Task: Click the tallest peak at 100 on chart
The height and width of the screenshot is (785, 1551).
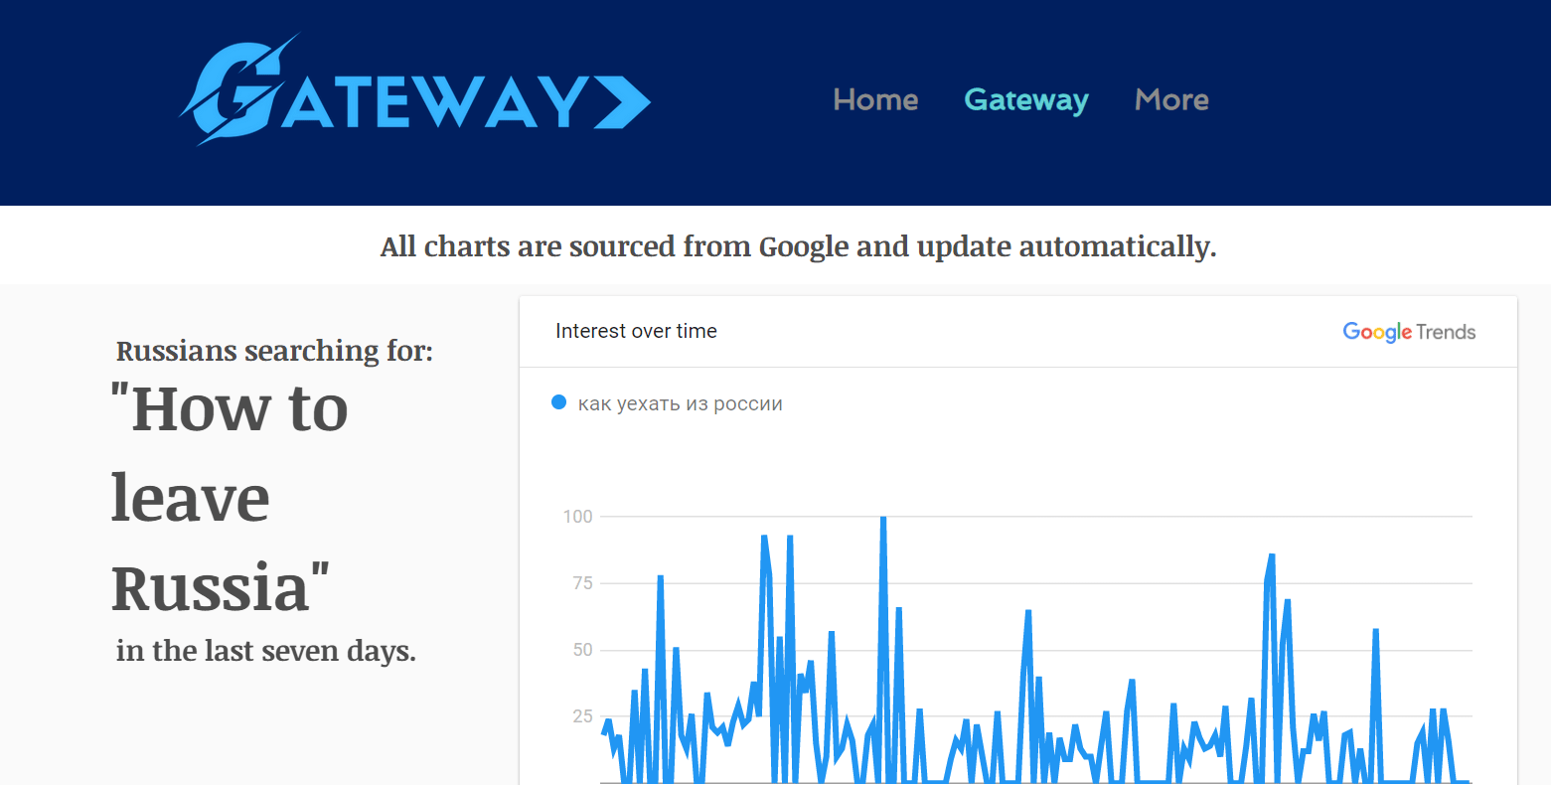Action: coord(882,519)
